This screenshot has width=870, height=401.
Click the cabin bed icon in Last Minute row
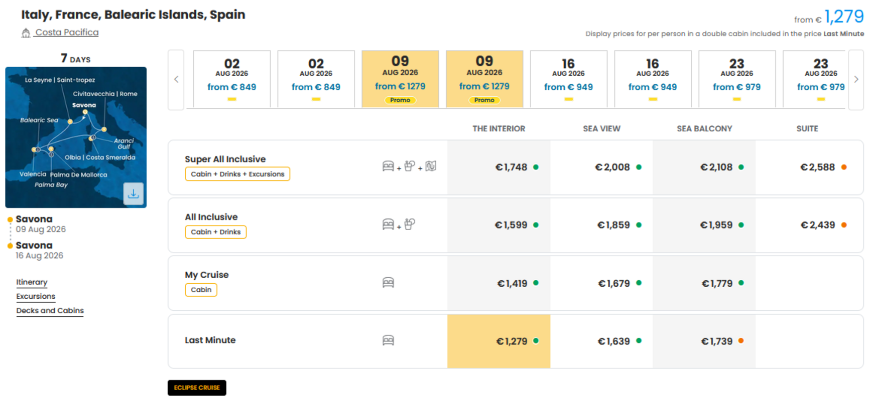[x=388, y=341]
